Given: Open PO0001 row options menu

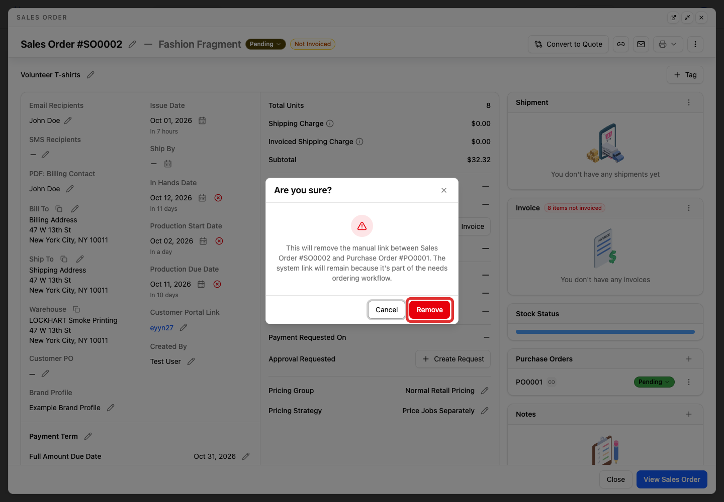Looking at the screenshot, I should (689, 382).
